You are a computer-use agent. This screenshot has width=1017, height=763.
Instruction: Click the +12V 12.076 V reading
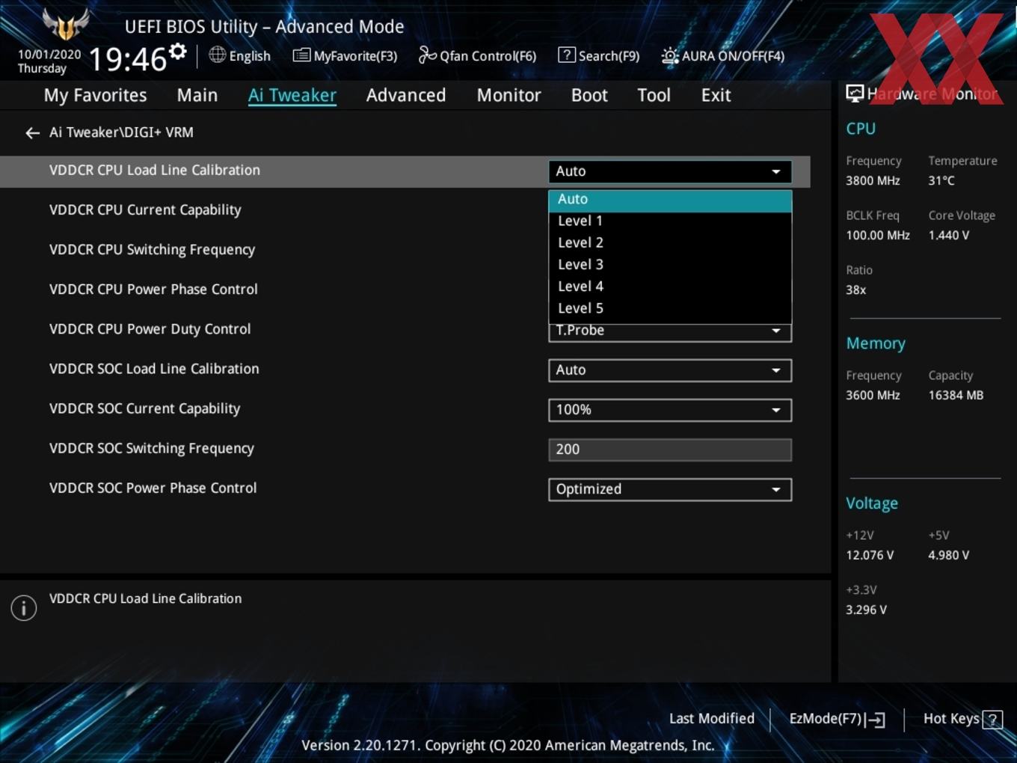click(870, 555)
